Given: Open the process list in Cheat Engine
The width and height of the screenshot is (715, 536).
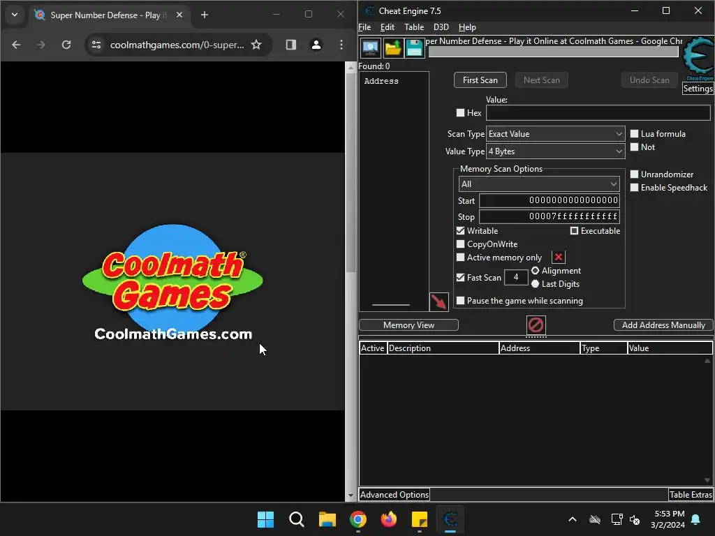Looking at the screenshot, I should pyautogui.click(x=370, y=47).
